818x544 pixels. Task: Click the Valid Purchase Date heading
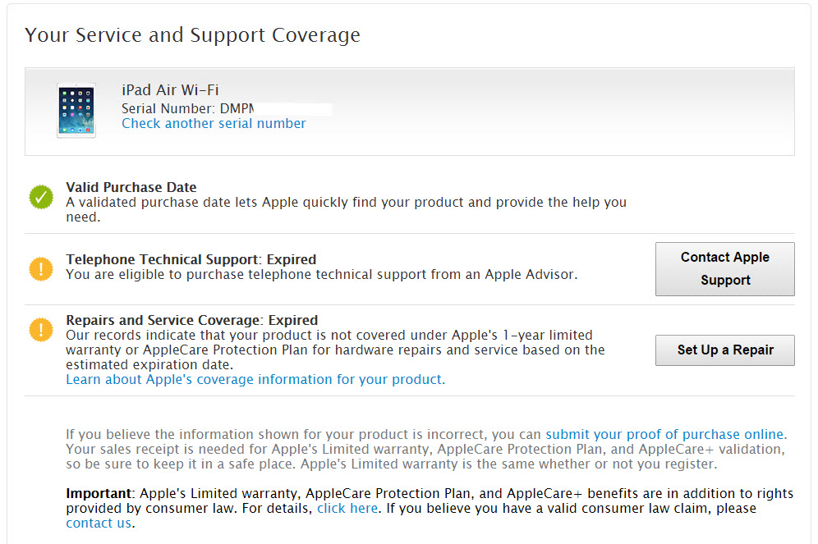(x=131, y=187)
